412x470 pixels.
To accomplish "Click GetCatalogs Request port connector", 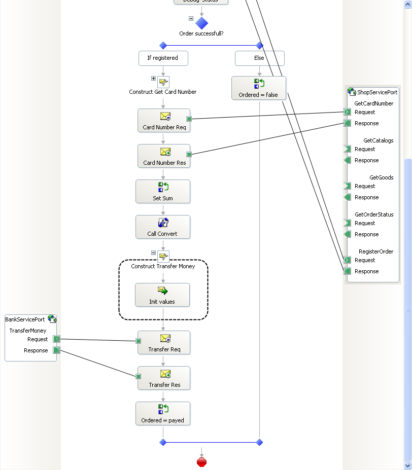I will click(x=347, y=149).
